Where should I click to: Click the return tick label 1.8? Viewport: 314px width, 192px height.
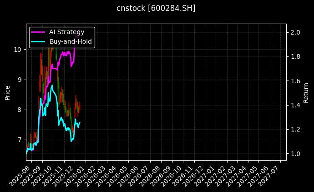pyautogui.click(x=295, y=57)
